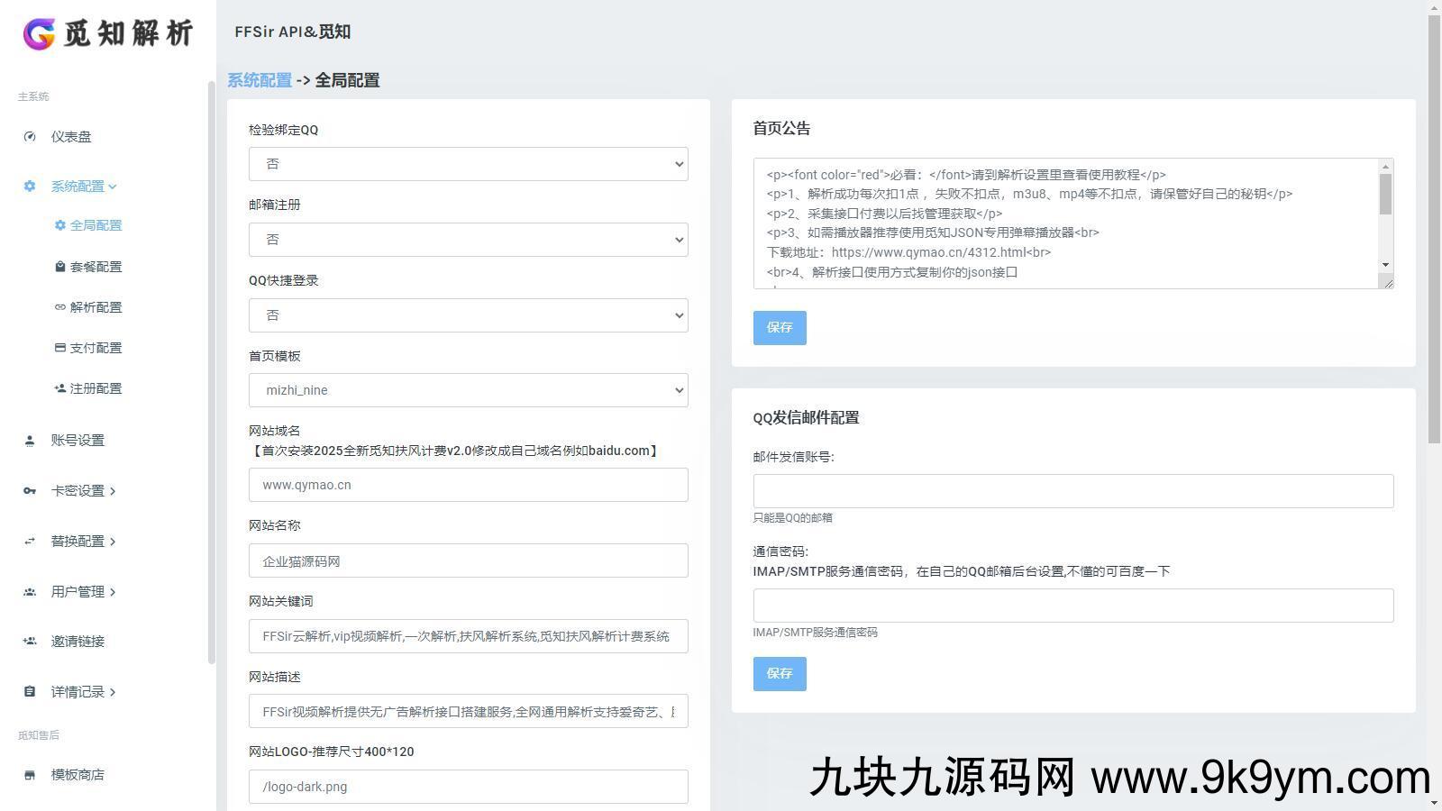This screenshot has height=811, width=1442.
Task: Expand the QQ快捷登录 select box
Action: coord(468,315)
